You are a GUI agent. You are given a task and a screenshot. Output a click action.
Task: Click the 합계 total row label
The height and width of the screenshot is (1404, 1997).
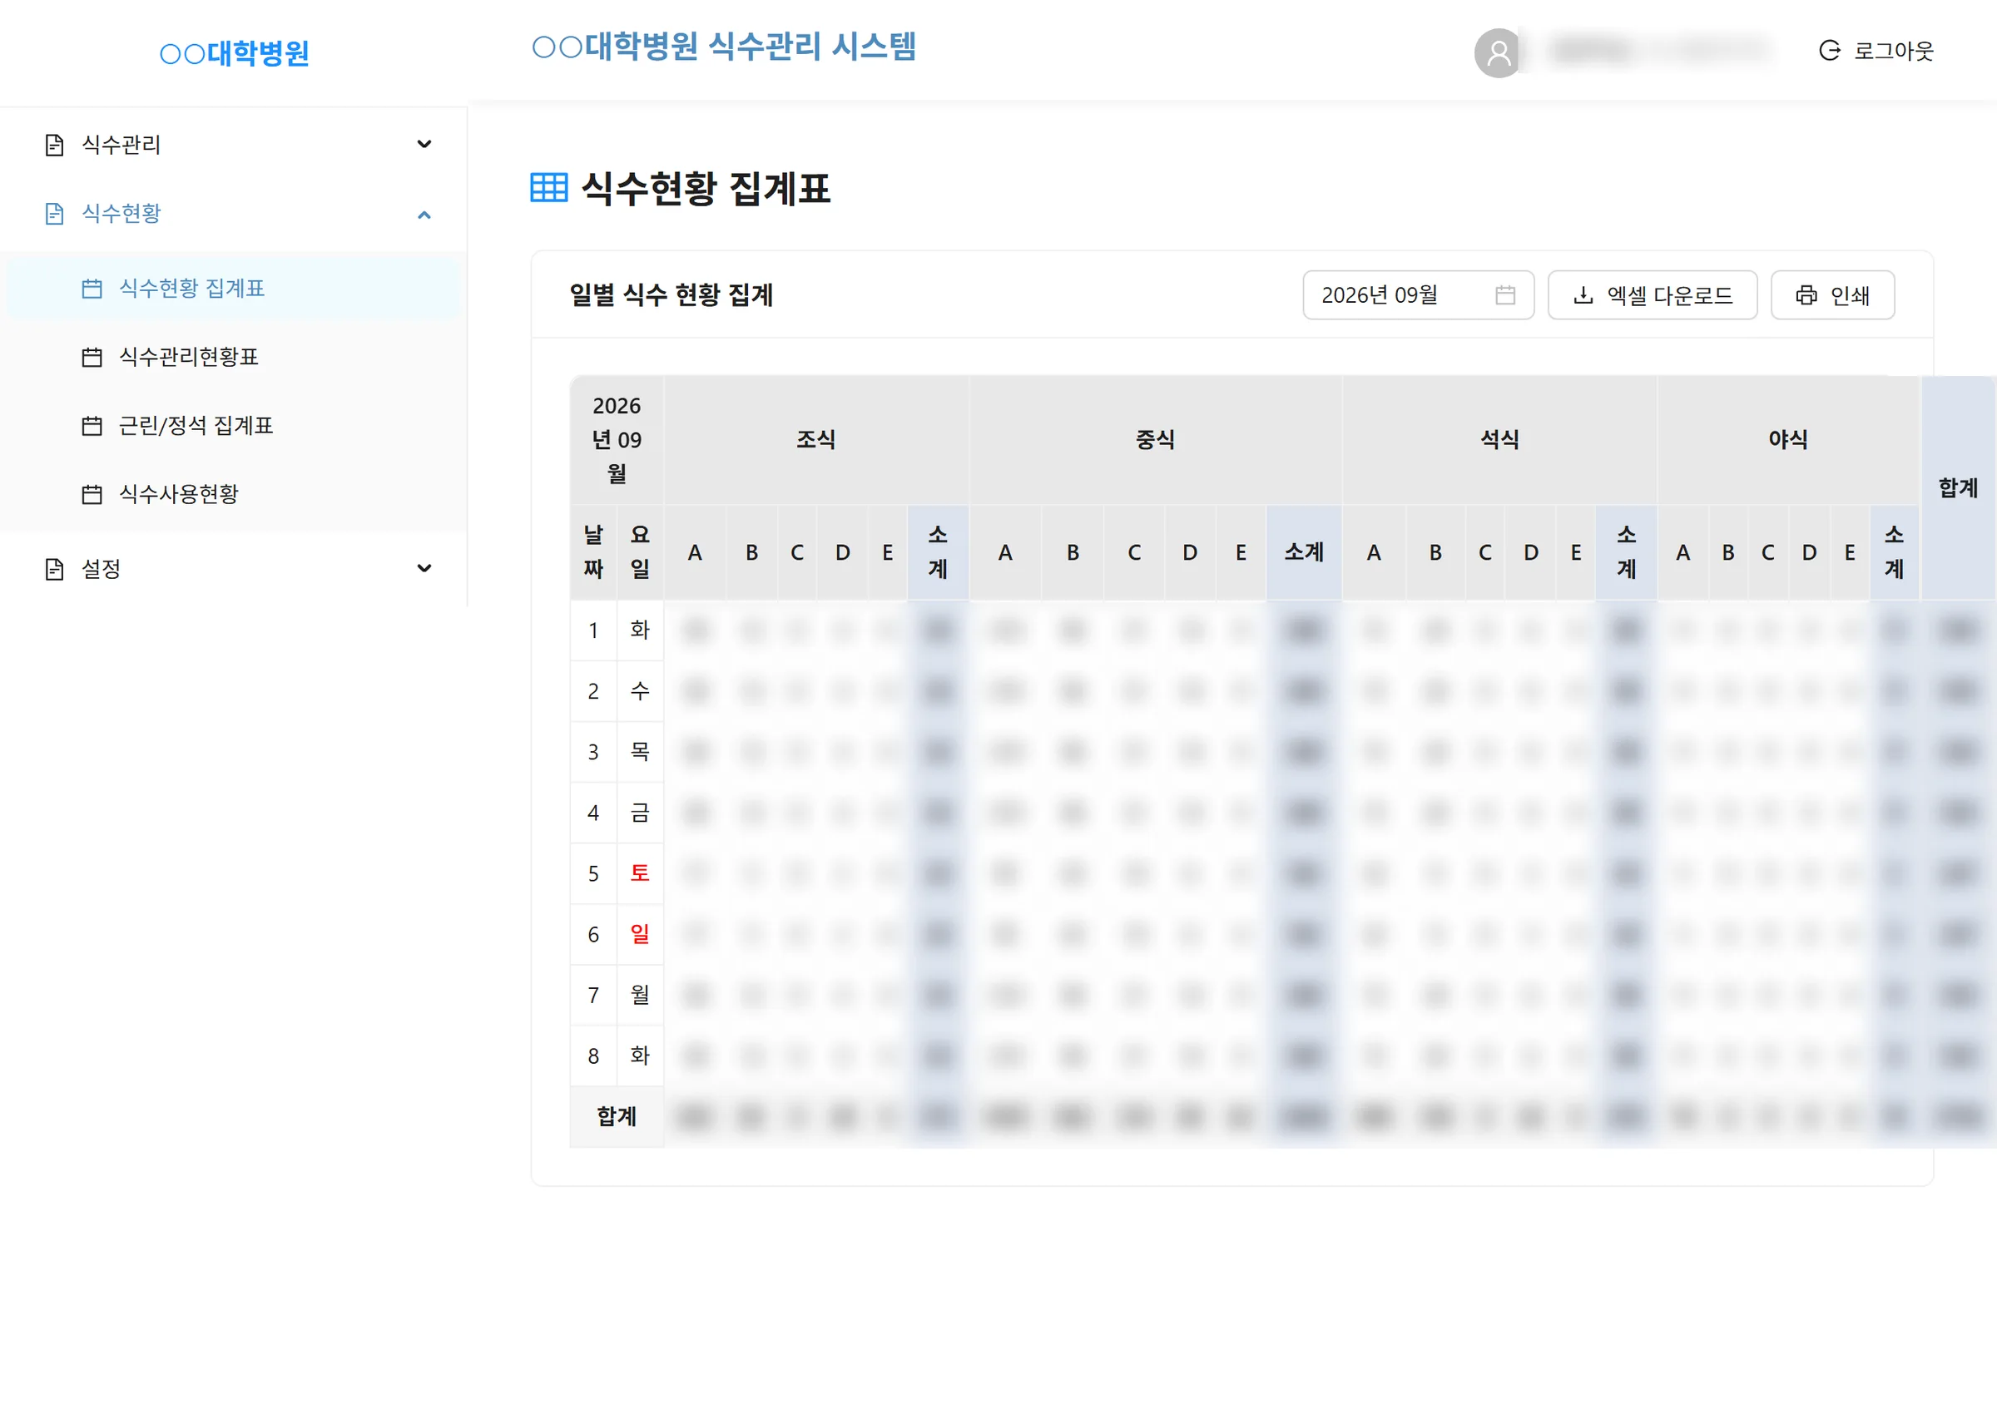[617, 1116]
